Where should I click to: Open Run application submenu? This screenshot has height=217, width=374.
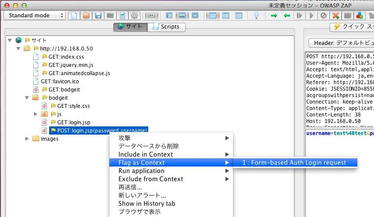(171, 171)
